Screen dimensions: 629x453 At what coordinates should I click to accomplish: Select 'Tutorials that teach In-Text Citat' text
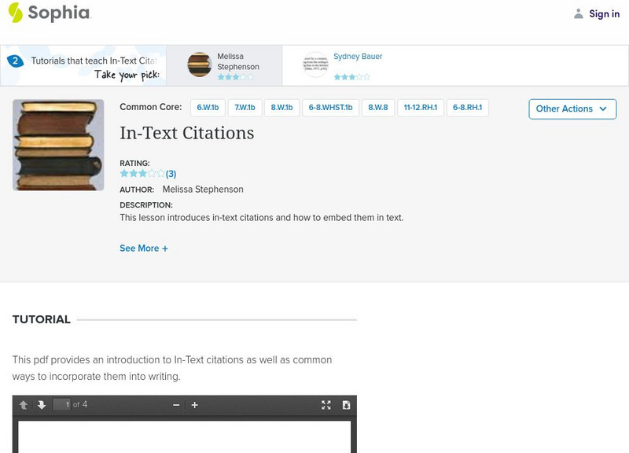click(x=94, y=61)
